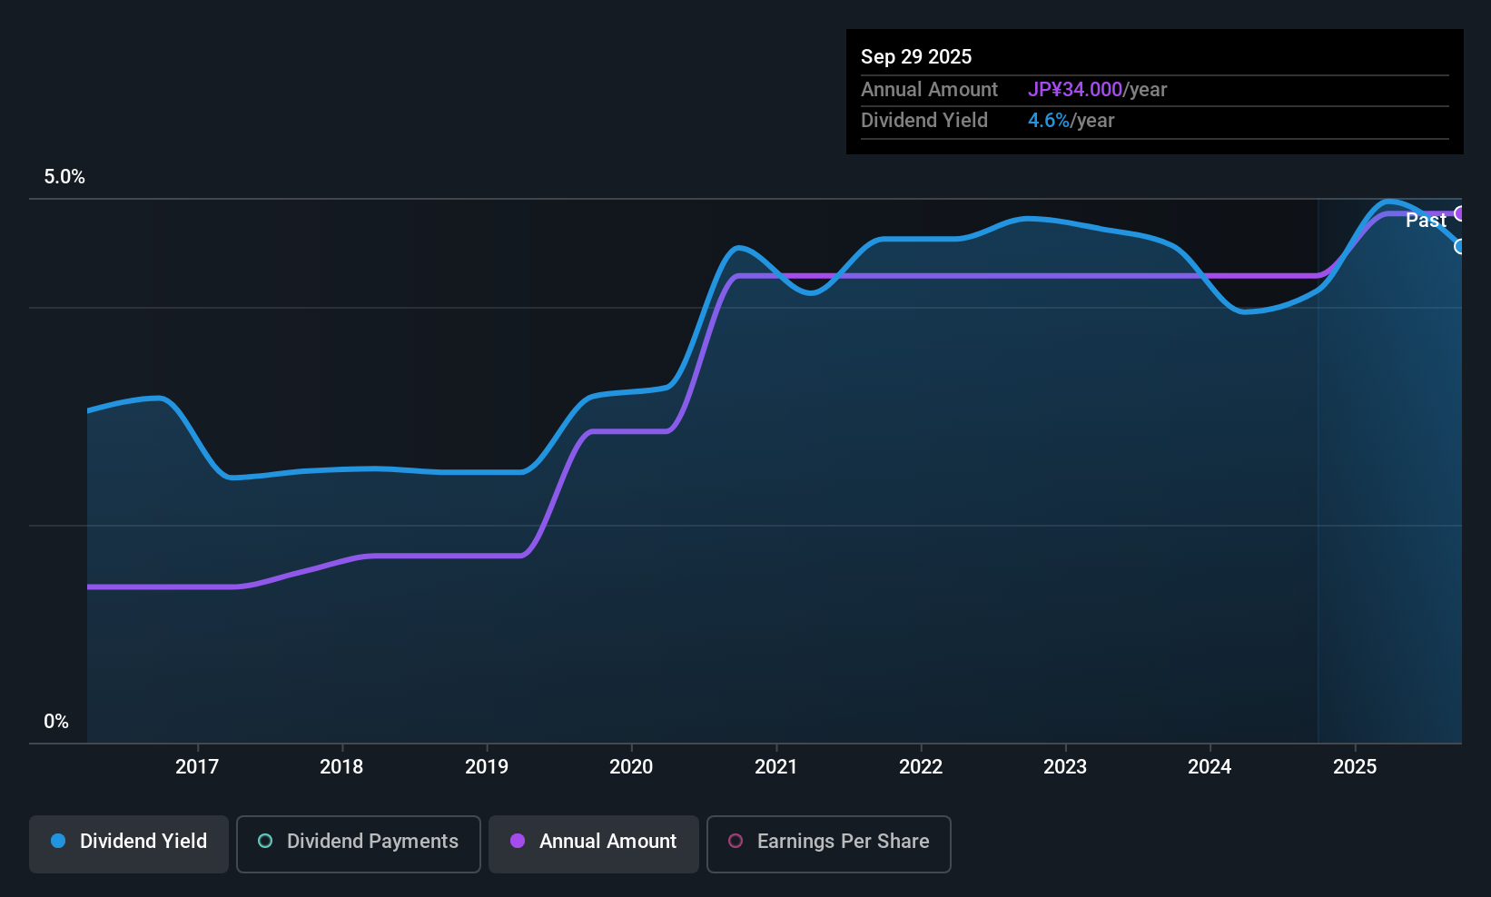Screen dimensions: 1491x897
Task: Show the Earnings Per Share series
Action: (x=828, y=842)
